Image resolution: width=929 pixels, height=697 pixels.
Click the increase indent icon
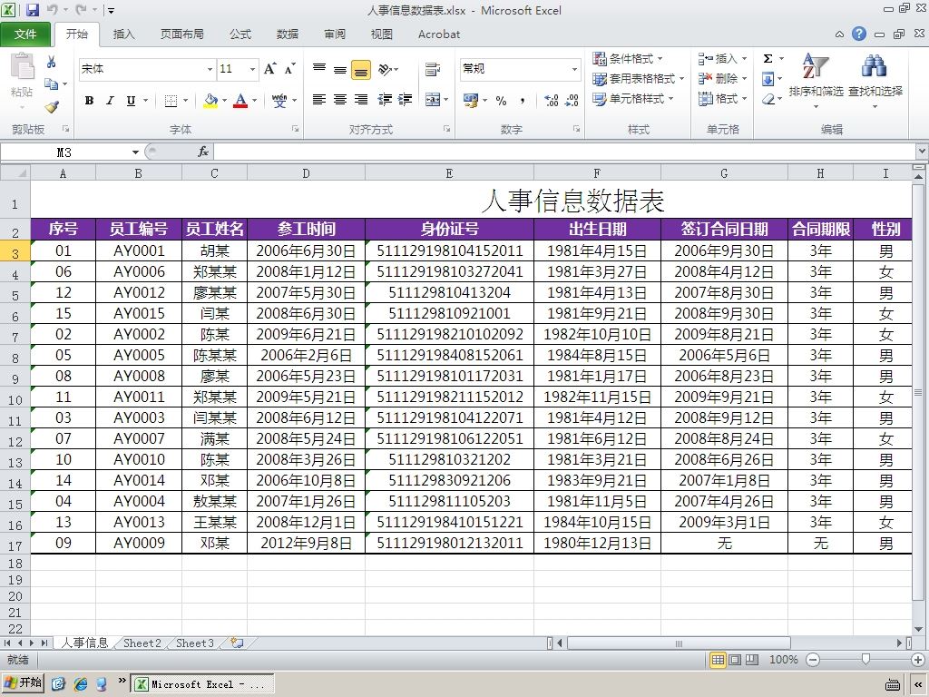406,99
